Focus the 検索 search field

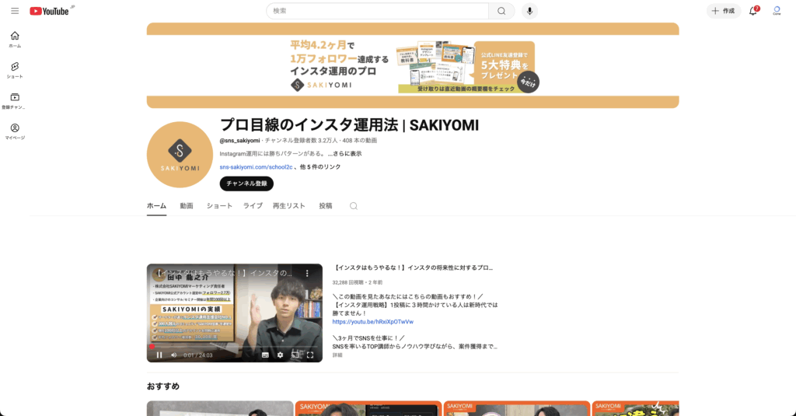(377, 11)
